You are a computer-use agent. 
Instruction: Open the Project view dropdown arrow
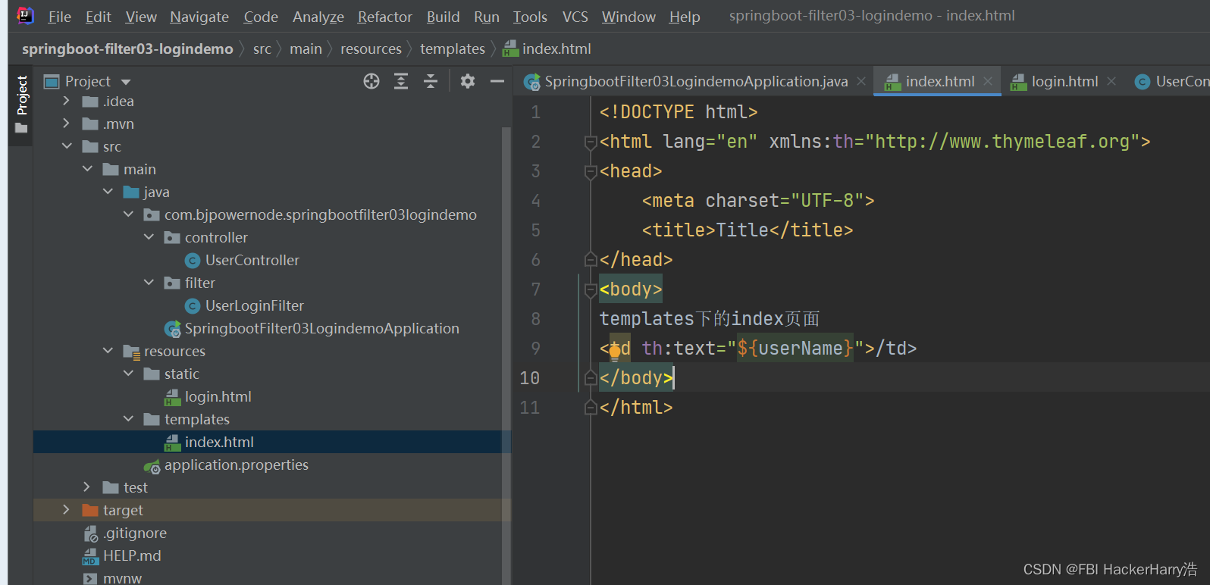click(x=126, y=82)
